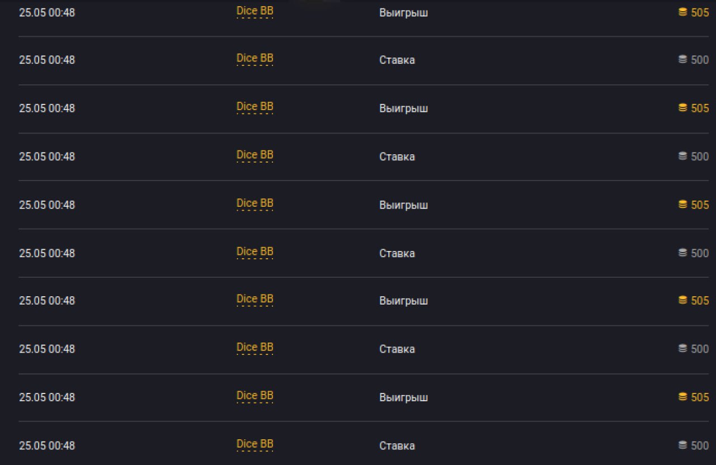Open the Dice BB link in the fifth row
The width and height of the screenshot is (716, 465).
click(255, 203)
